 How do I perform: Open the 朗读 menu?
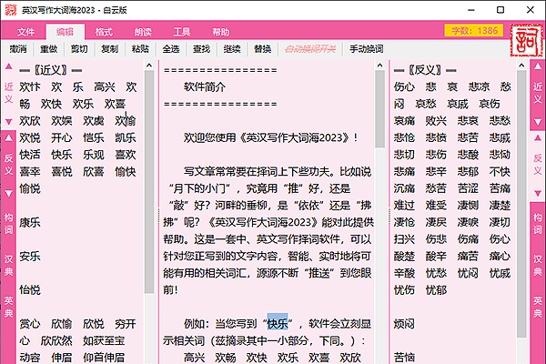click(x=143, y=32)
